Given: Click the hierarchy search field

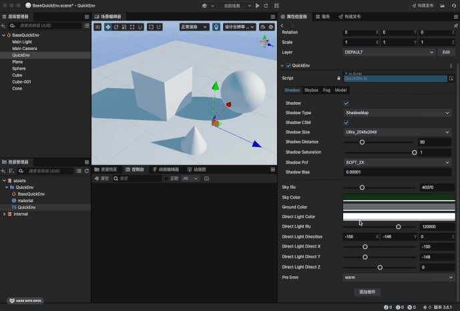Looking at the screenshot, I should 47,26.
